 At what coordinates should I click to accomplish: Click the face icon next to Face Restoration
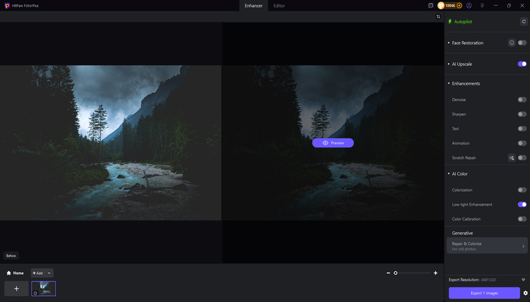tap(511, 42)
